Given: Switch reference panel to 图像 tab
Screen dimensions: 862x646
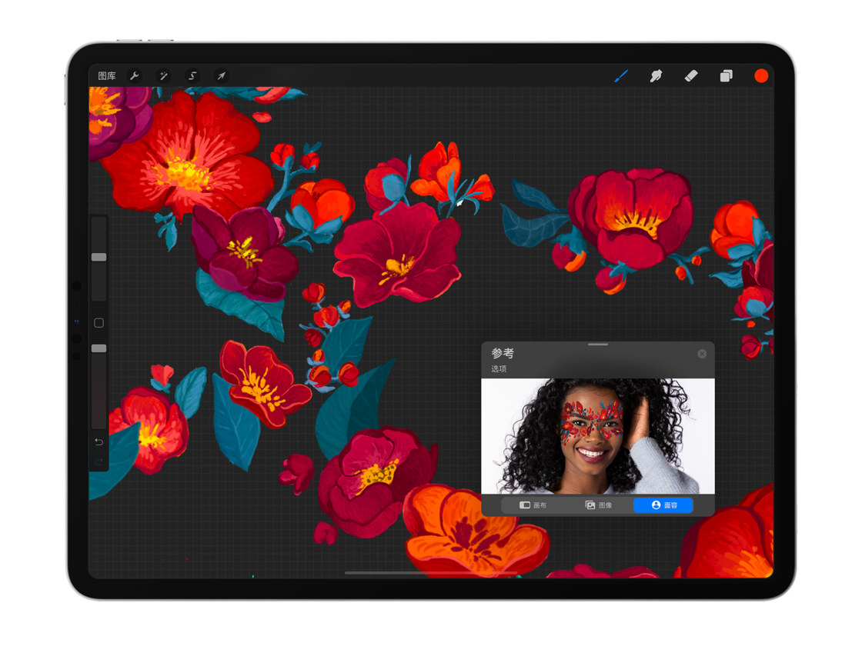Looking at the screenshot, I should coord(599,505).
